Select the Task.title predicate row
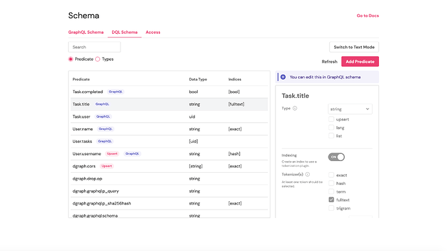447x251 pixels. click(169, 104)
